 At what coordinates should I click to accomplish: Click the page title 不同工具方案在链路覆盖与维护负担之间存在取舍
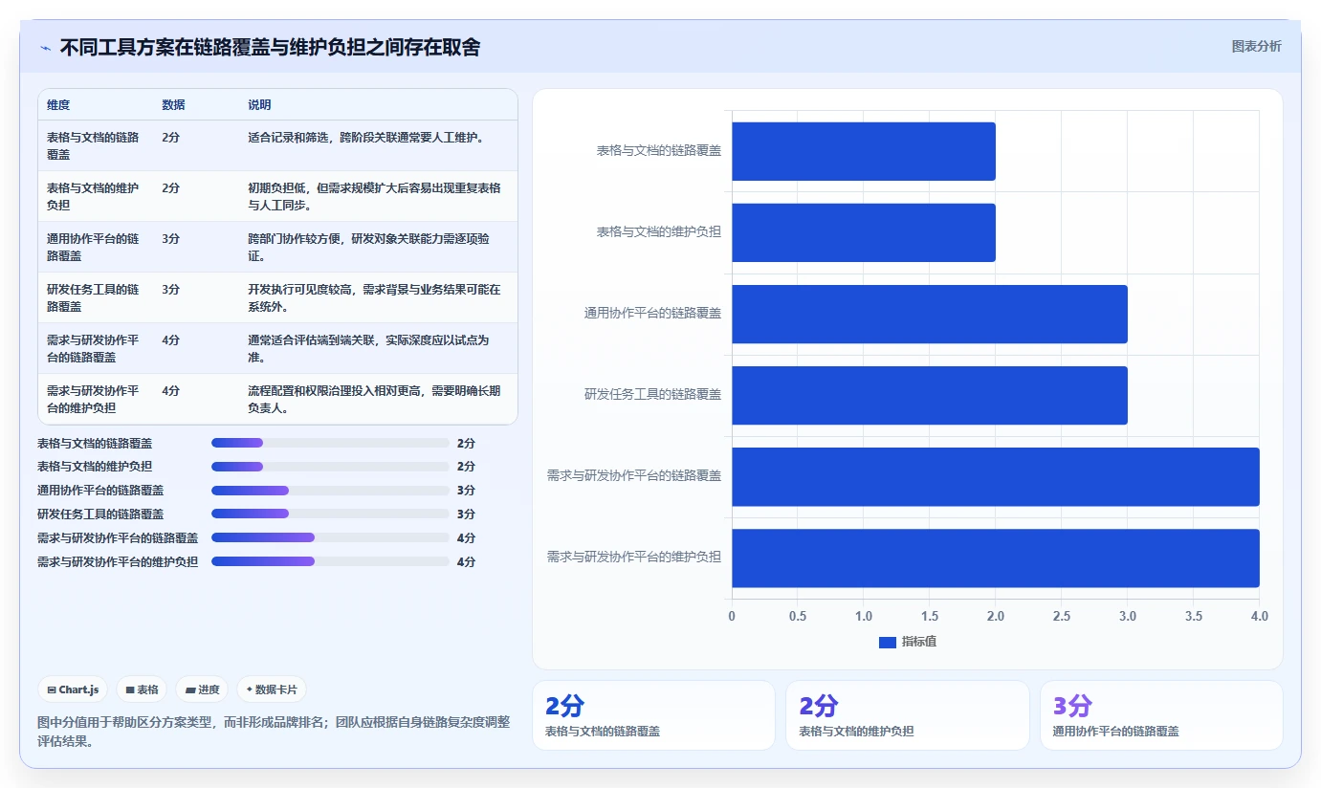click(270, 47)
